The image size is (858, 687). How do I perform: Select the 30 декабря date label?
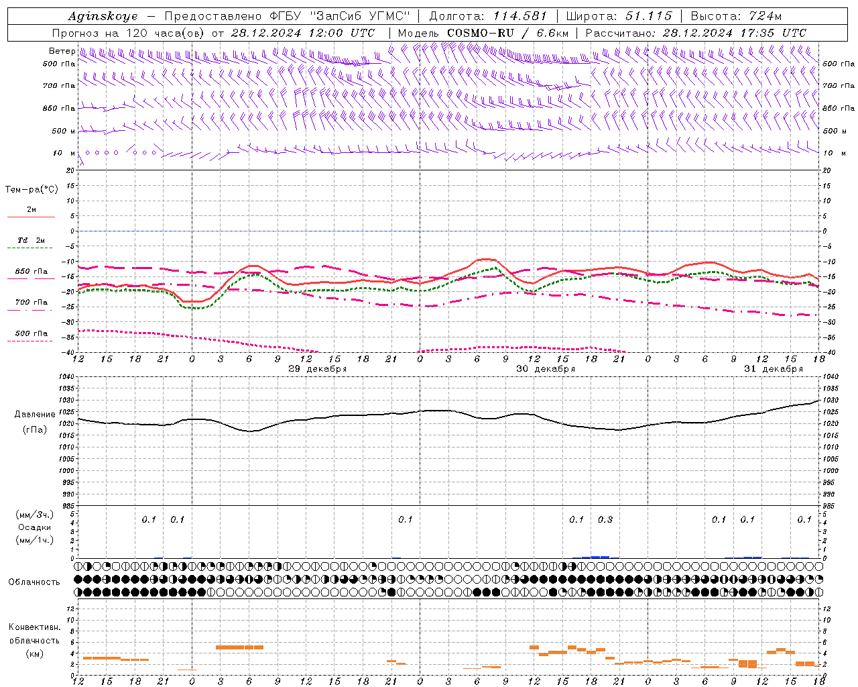tap(546, 369)
